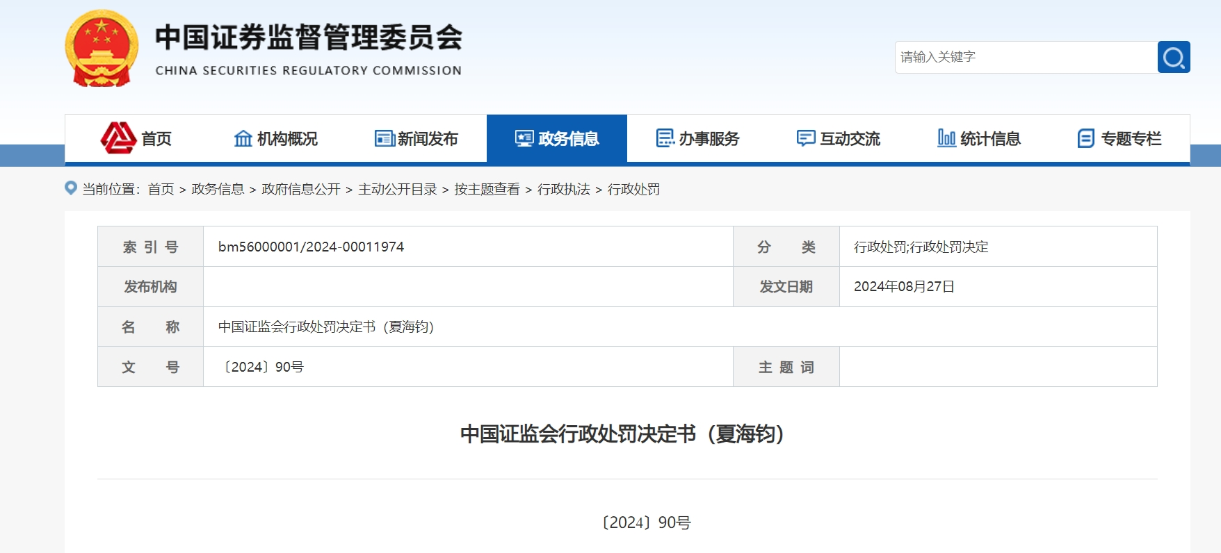Navigate to 按主题查看 breadcrumb link
1221x553 pixels.
tap(487, 189)
